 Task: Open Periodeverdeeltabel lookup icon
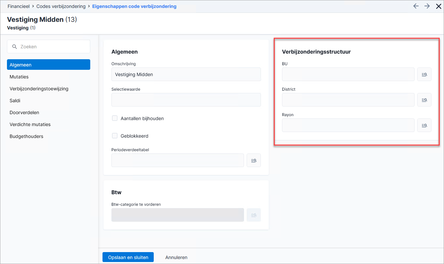pos(254,160)
